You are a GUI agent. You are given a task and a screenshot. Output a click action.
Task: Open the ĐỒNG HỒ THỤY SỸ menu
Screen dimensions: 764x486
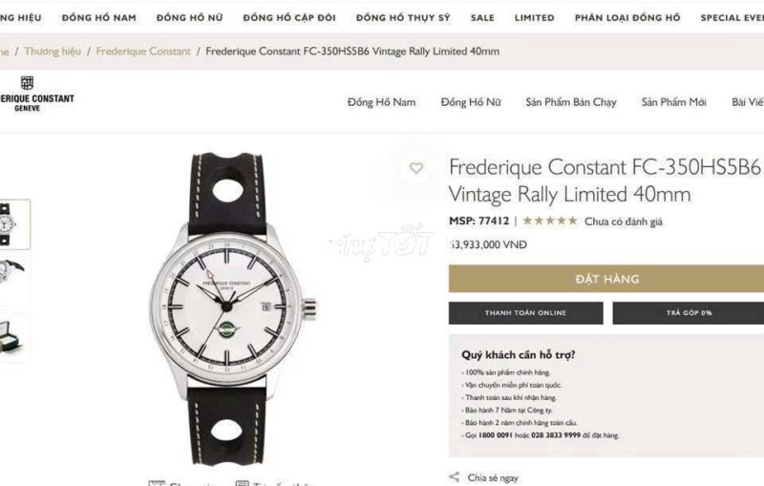point(403,18)
